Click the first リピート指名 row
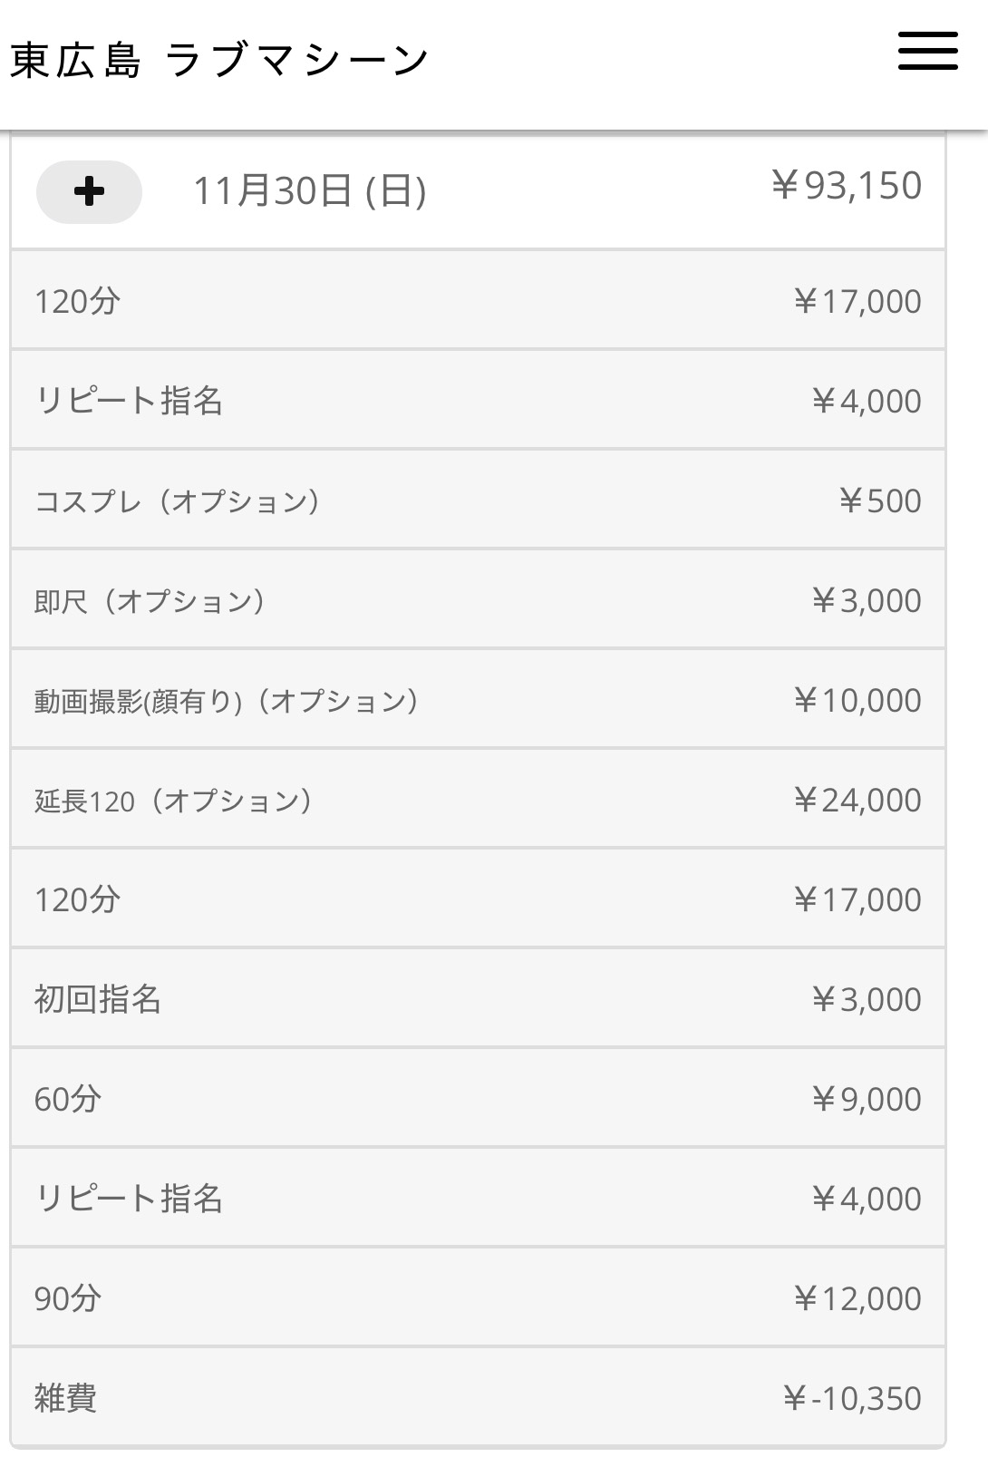This screenshot has width=988, height=1467. click(x=478, y=401)
